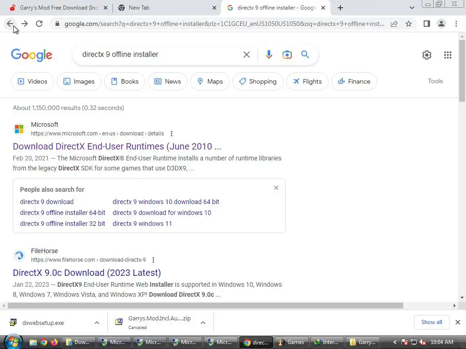This screenshot has width=466, height=349.
Task: Dismiss the People also search for box
Action: pyautogui.click(x=276, y=188)
